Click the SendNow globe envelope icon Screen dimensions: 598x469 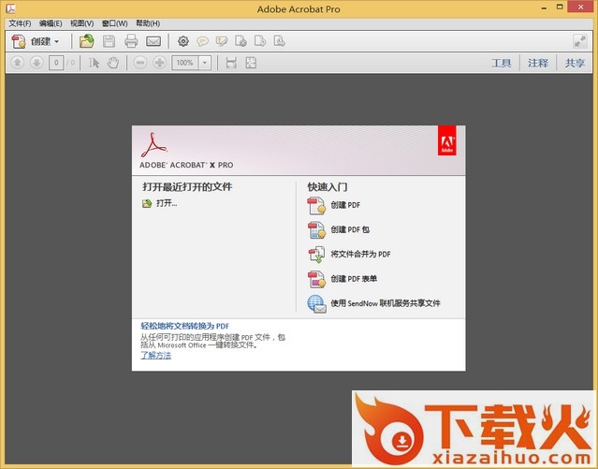pos(316,304)
